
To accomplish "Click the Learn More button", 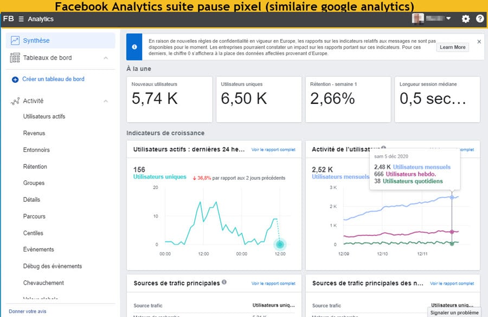I will click(x=453, y=47).
